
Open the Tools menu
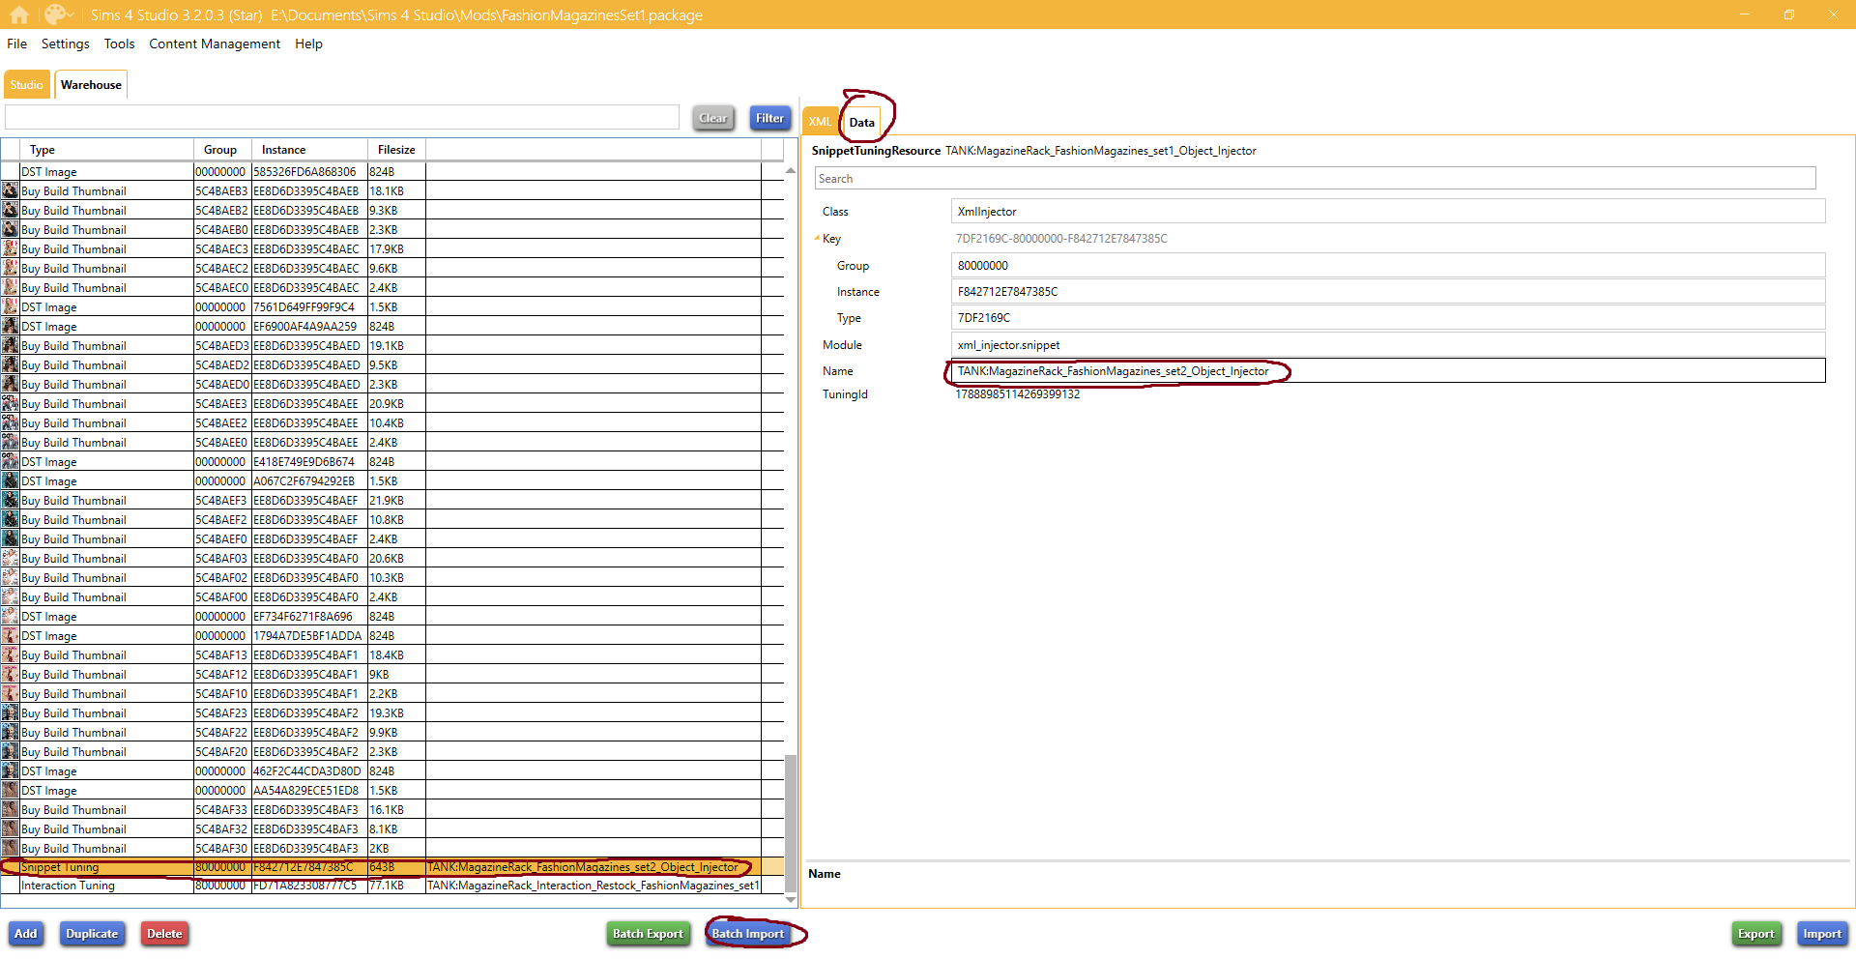119,44
